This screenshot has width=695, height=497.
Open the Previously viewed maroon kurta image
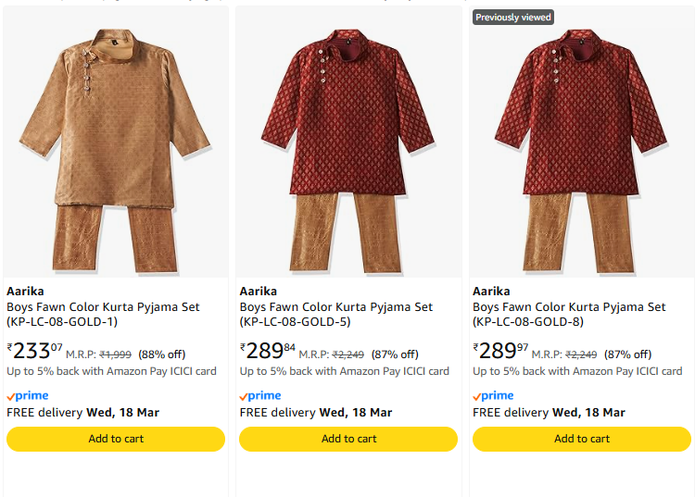click(582, 148)
